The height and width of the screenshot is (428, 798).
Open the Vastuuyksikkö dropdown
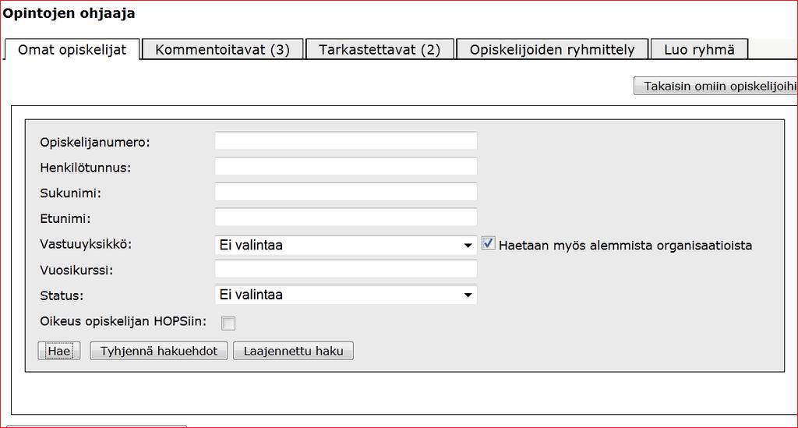click(x=345, y=245)
